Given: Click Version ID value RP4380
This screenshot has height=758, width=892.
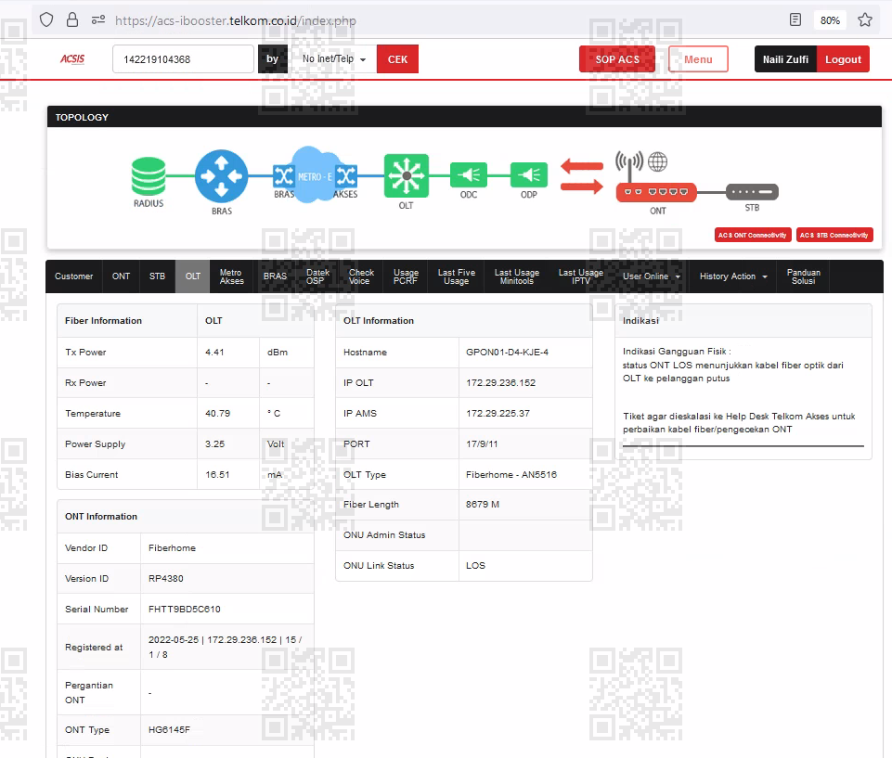Looking at the screenshot, I should pyautogui.click(x=166, y=578).
